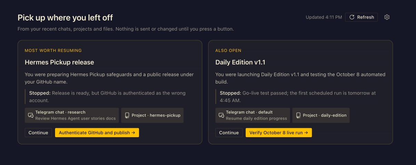Click the Pick up where you left off heading
This screenshot has width=416, height=165.
coord(65,18)
